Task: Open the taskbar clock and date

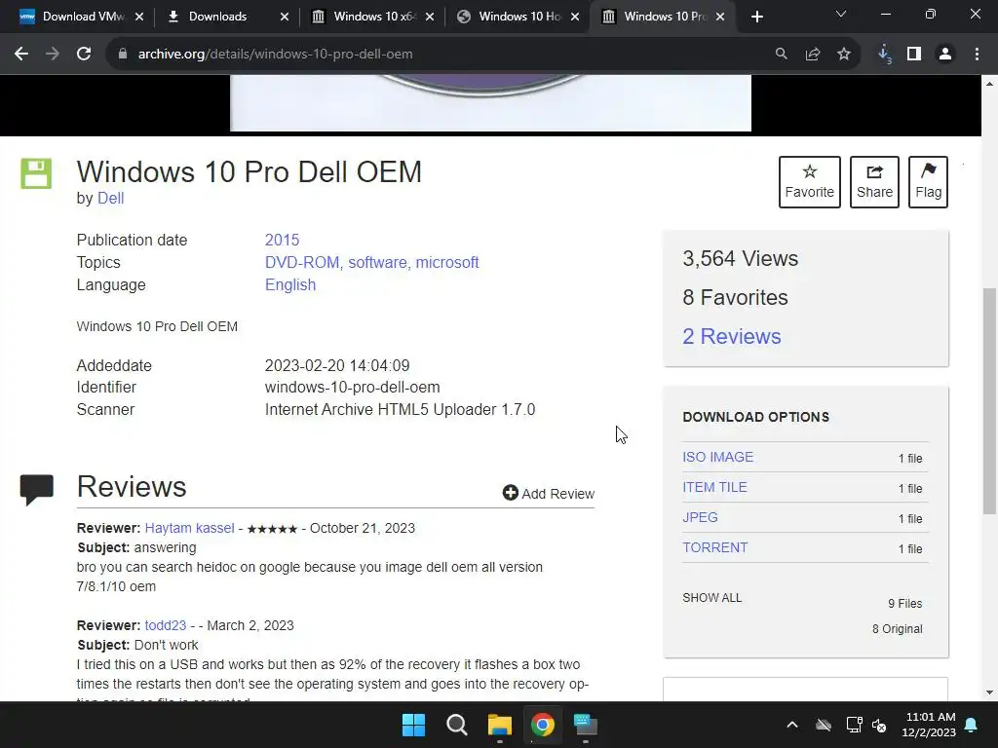Action: click(x=929, y=725)
